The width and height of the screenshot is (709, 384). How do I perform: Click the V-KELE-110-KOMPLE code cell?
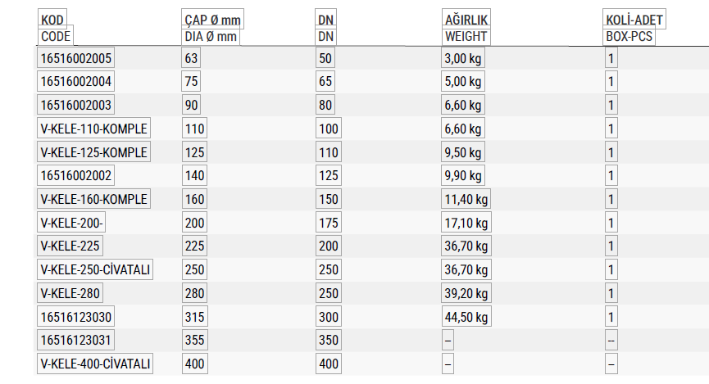(93, 129)
